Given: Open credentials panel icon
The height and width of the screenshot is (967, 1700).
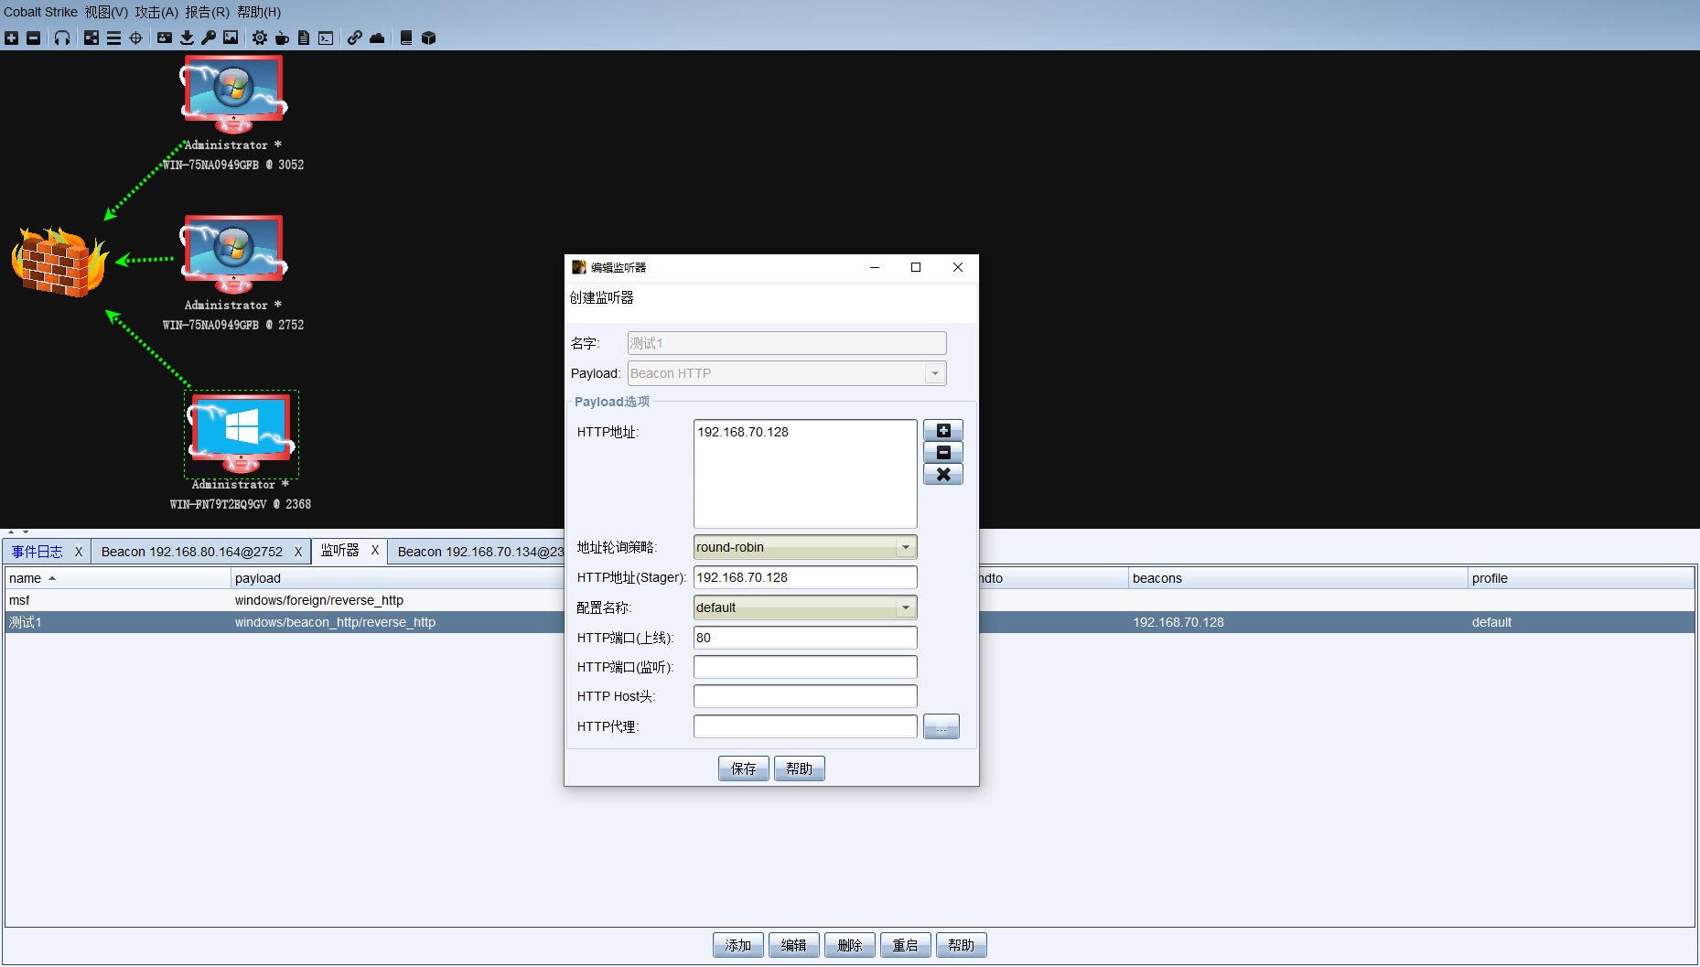Looking at the screenshot, I should point(165,38).
